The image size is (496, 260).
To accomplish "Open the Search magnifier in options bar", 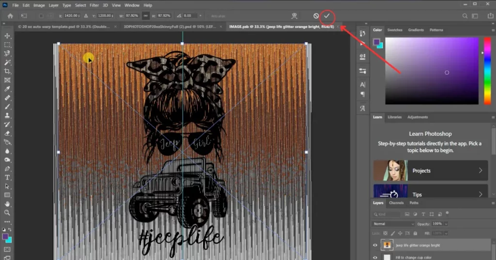I will (x=465, y=16).
